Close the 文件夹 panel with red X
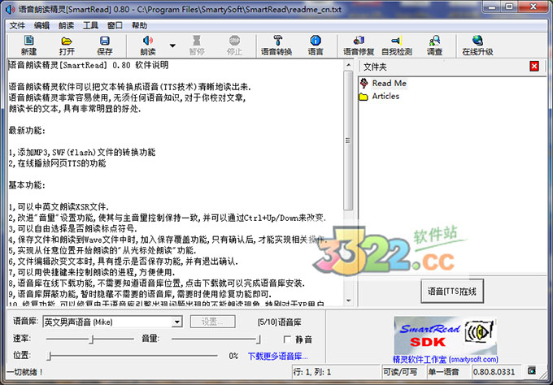This screenshot has width=553, height=385. (534, 67)
